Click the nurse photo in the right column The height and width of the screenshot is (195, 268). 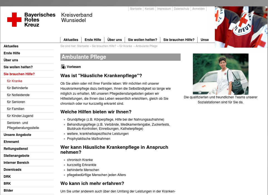tap(220, 74)
